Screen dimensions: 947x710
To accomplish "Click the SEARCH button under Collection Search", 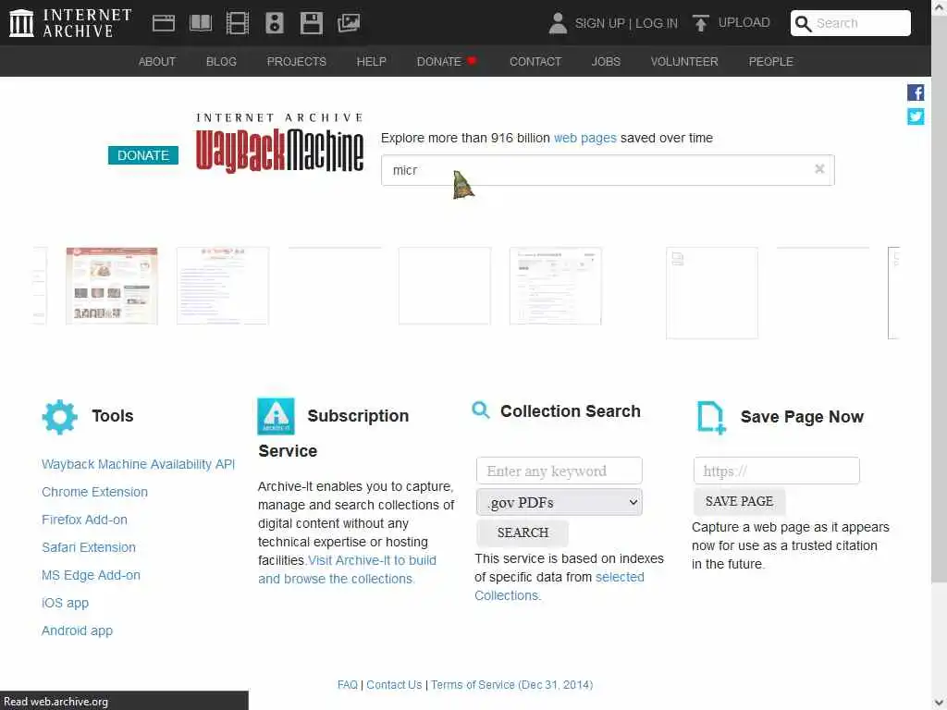I will [523, 532].
